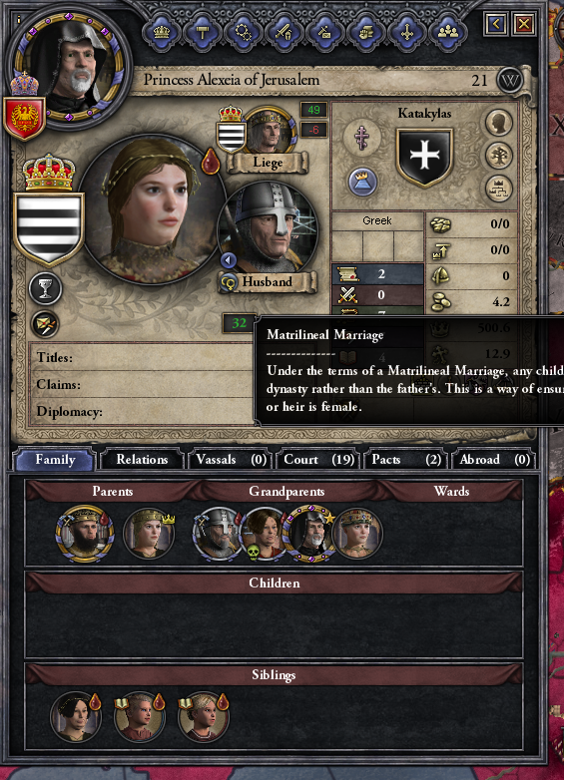The width and height of the screenshot is (564, 780).
Task: Switch to the Relations tab
Action: 142,460
